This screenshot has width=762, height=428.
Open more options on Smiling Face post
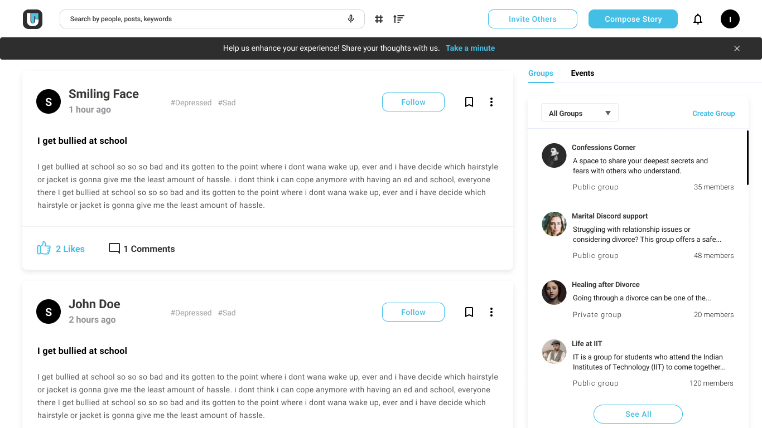point(491,102)
